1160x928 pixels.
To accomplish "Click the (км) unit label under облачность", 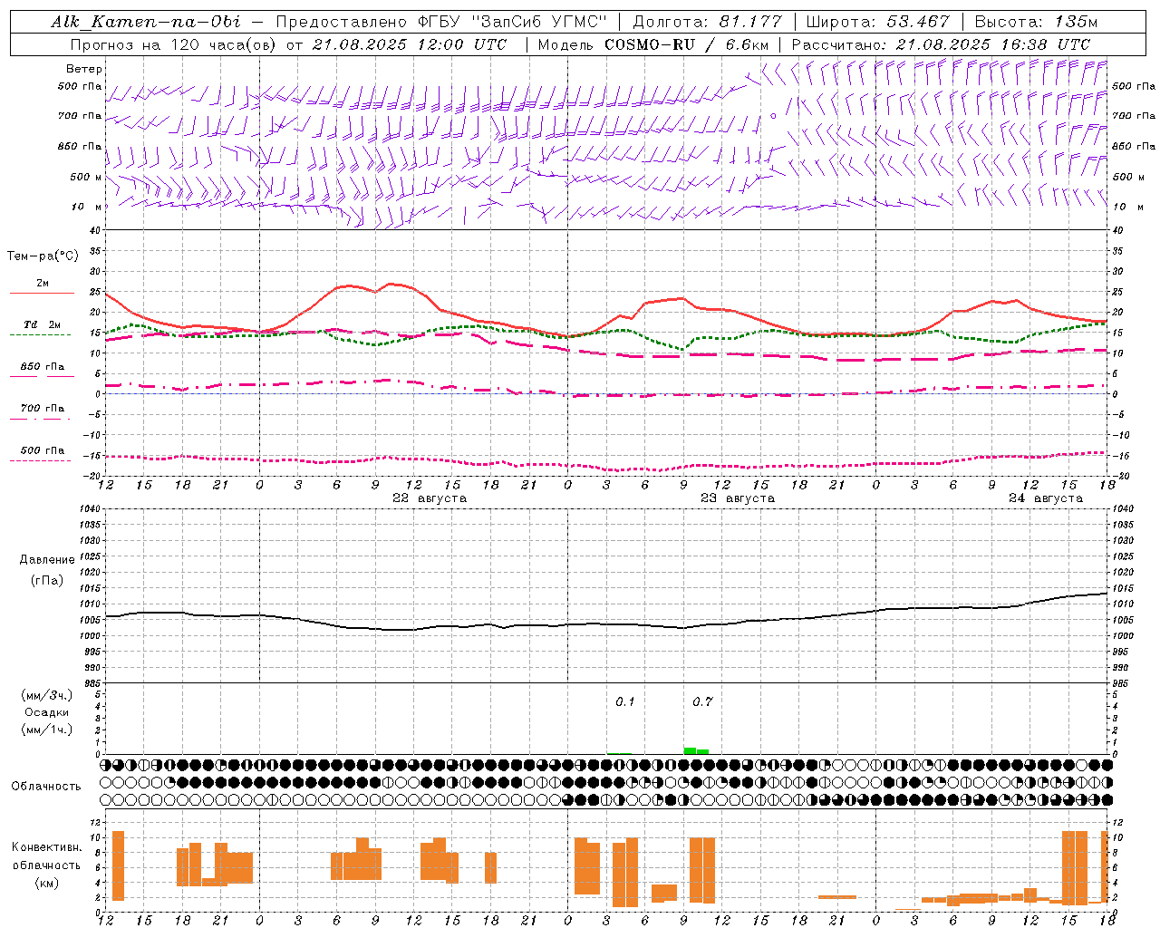I will click(x=47, y=884).
